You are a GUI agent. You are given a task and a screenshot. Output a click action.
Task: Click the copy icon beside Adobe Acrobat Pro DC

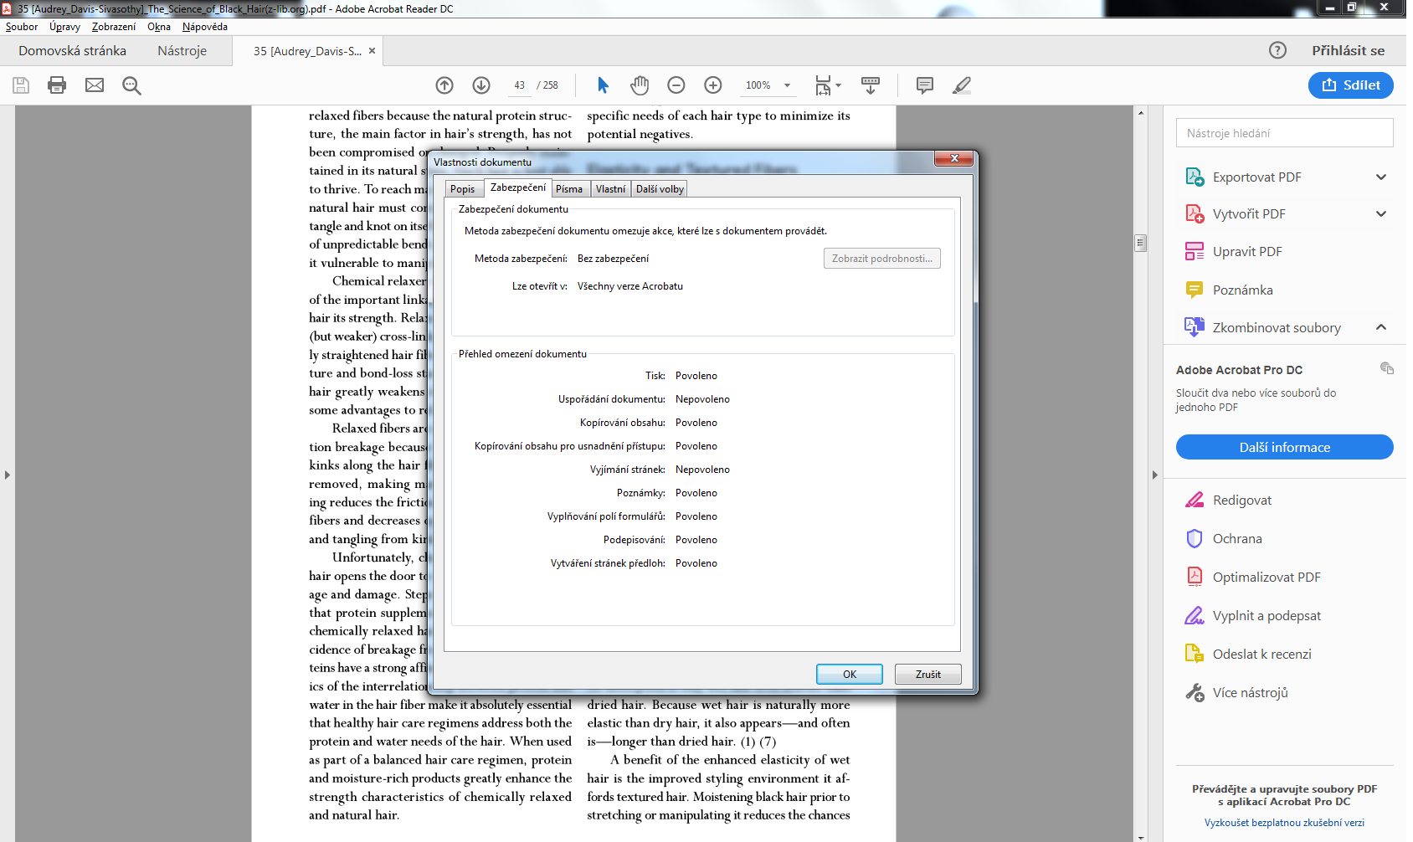click(x=1387, y=368)
